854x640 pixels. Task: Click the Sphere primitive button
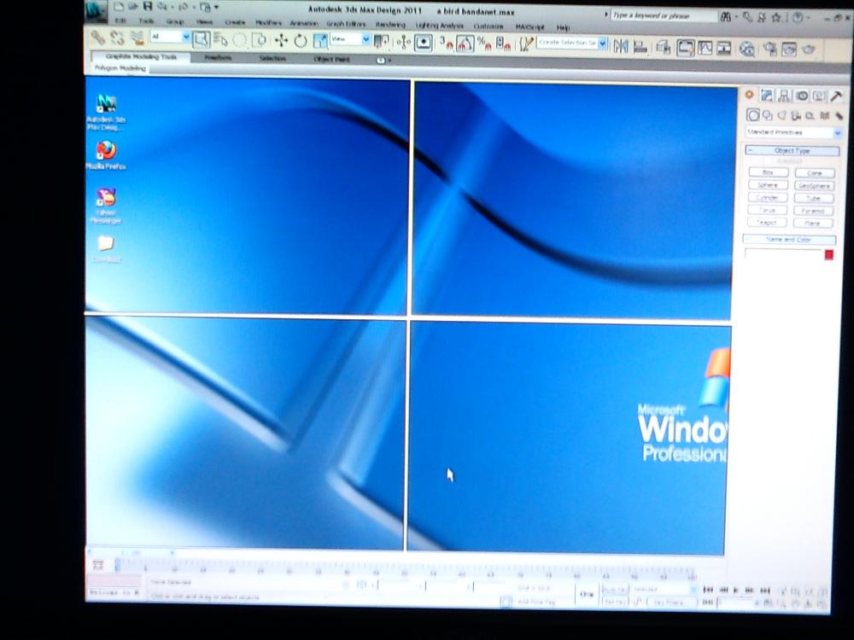[x=768, y=185]
